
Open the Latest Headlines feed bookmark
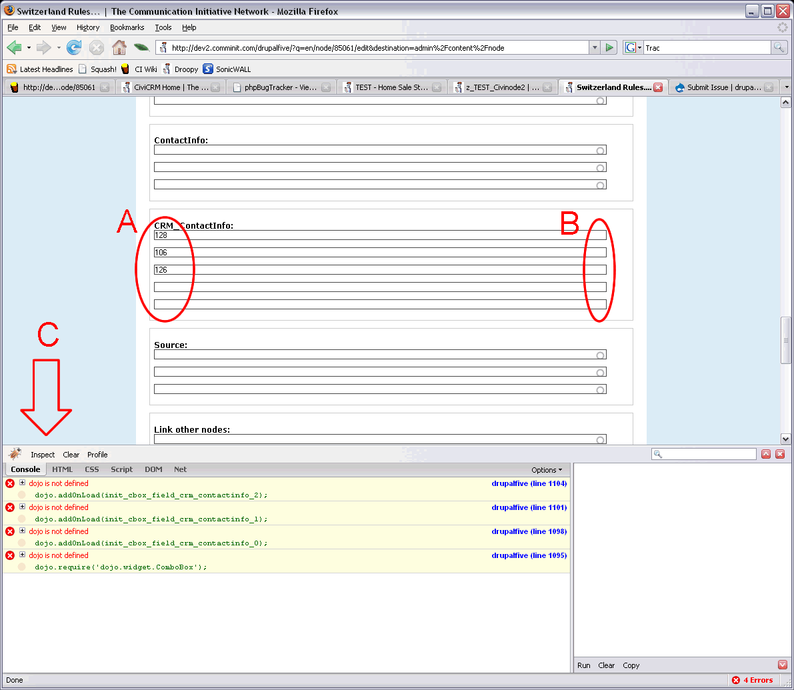click(x=40, y=69)
